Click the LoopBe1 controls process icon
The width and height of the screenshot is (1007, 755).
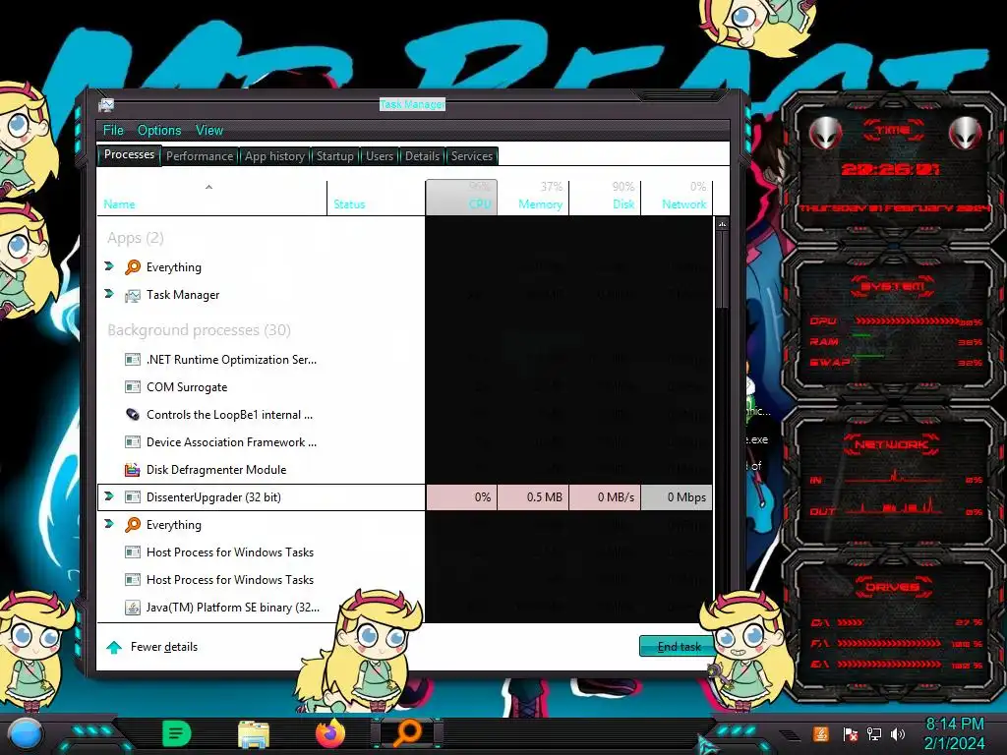[x=133, y=415]
